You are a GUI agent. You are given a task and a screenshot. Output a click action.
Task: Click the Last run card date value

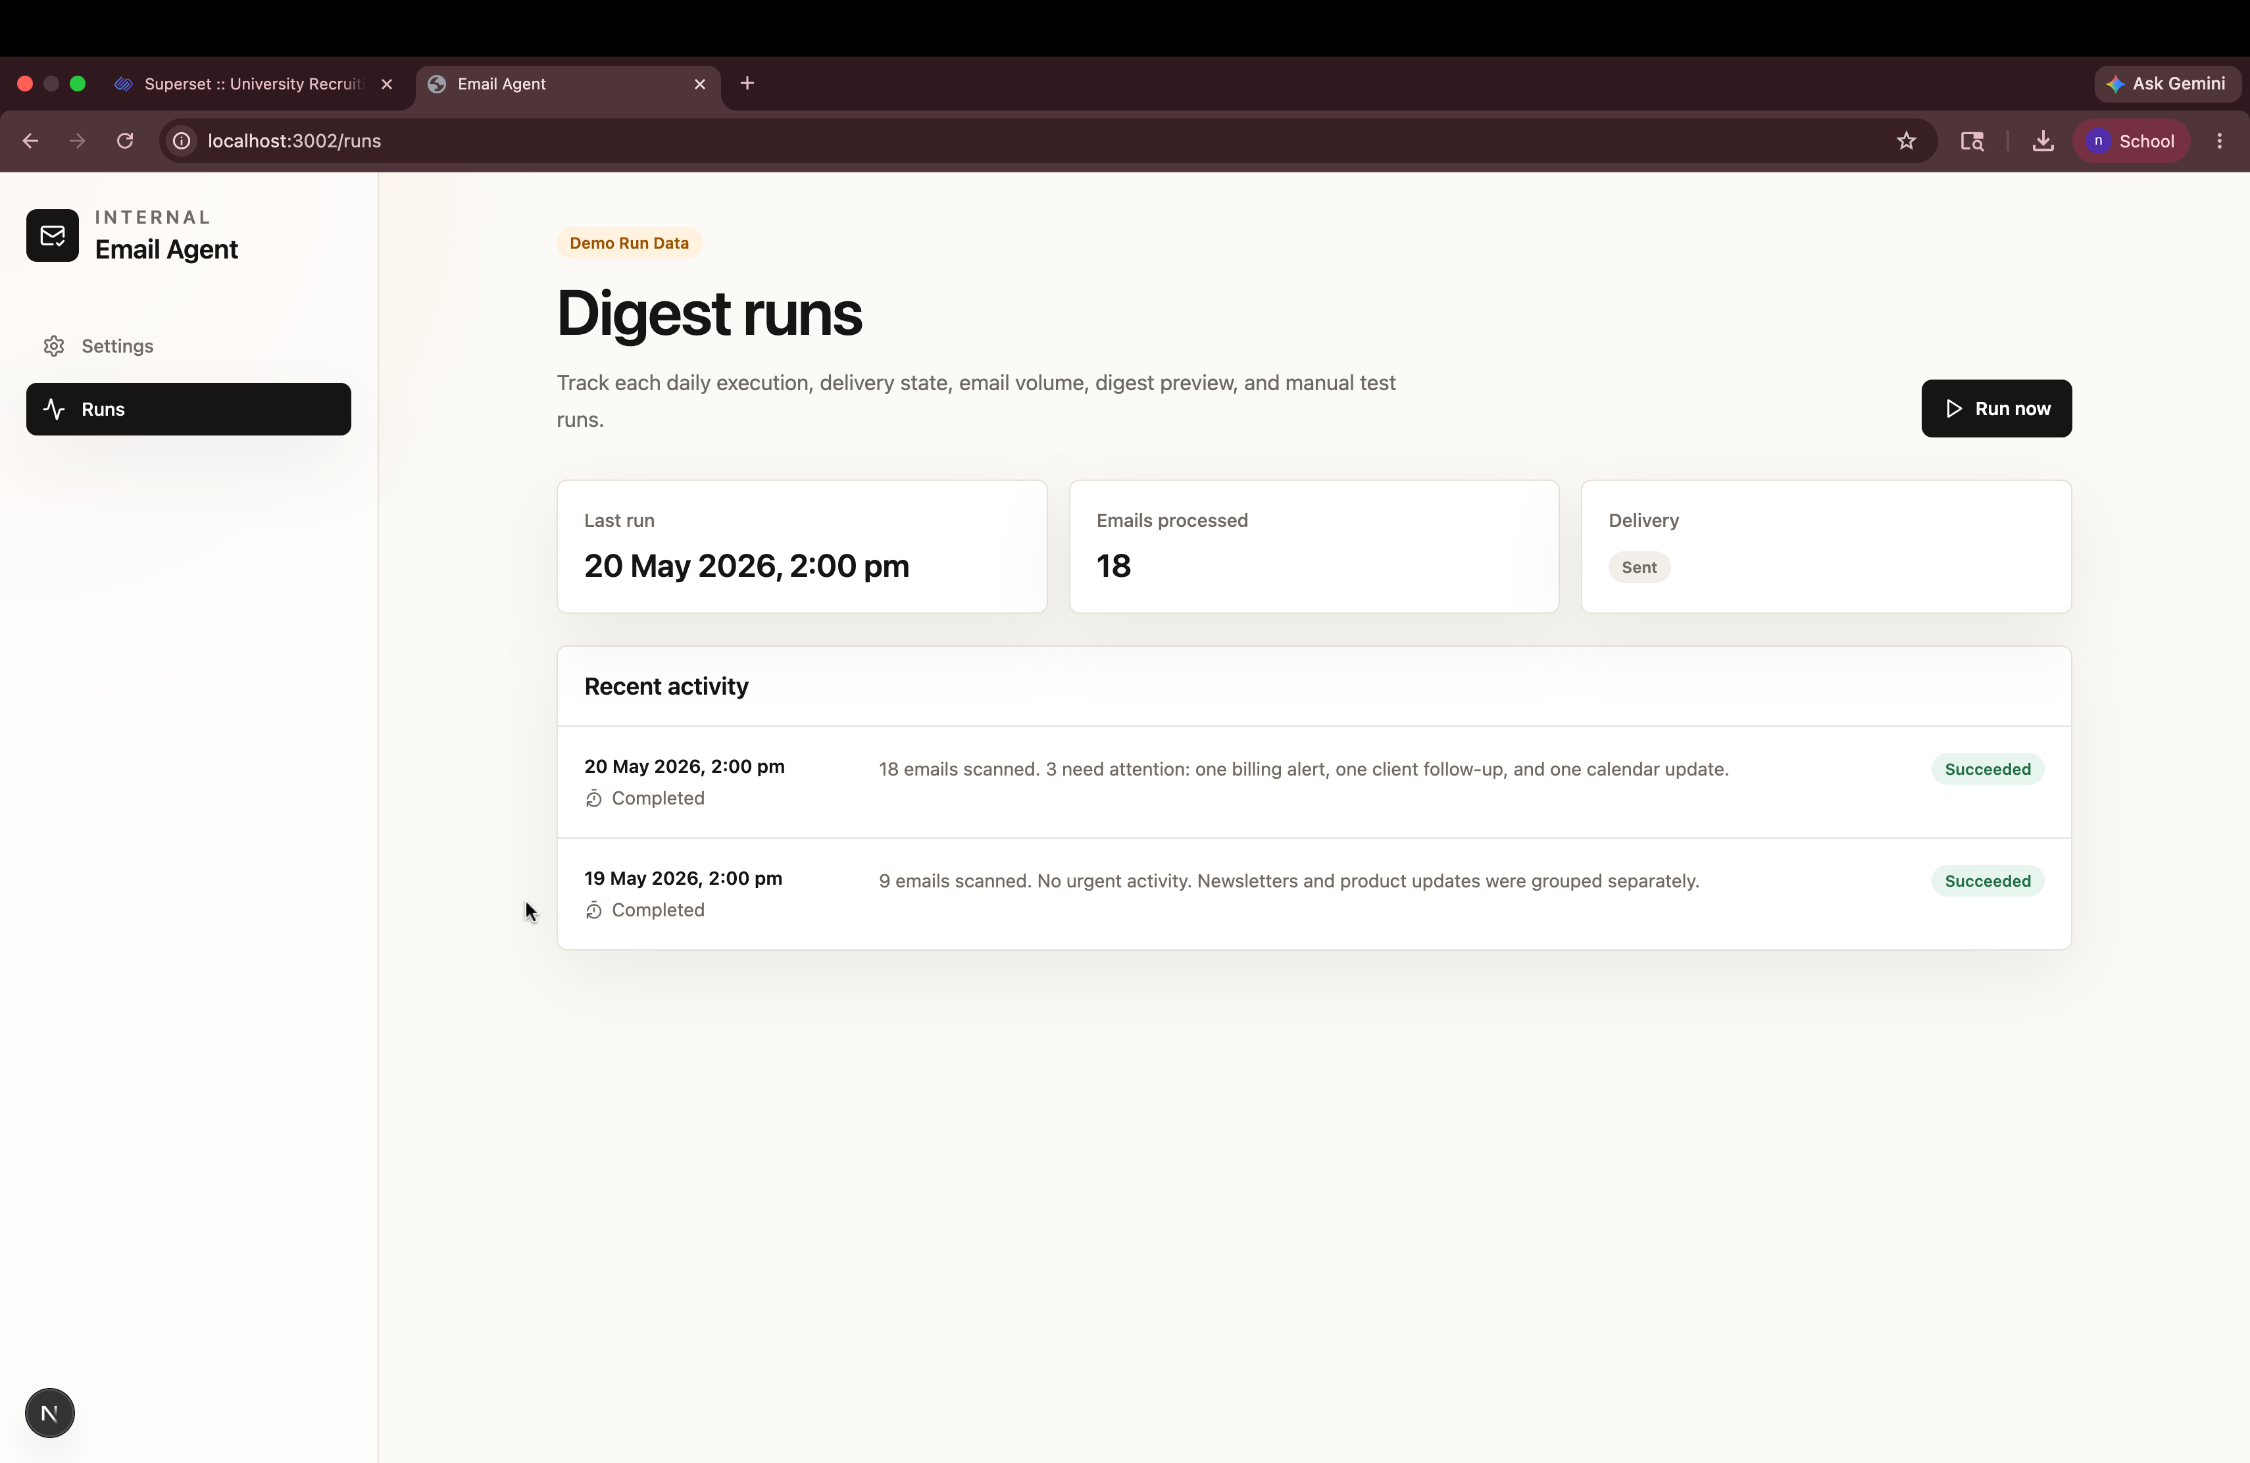pos(747,566)
